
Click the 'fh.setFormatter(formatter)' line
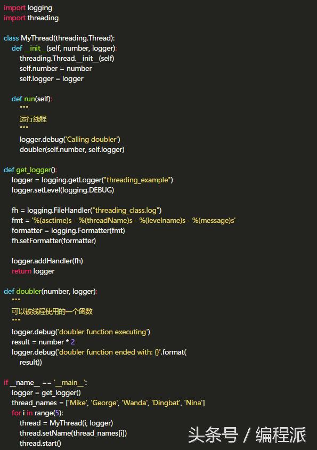click(54, 240)
